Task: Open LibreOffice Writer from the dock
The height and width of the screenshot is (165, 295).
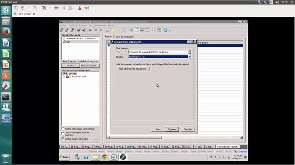Action: pyautogui.click(x=6, y=43)
